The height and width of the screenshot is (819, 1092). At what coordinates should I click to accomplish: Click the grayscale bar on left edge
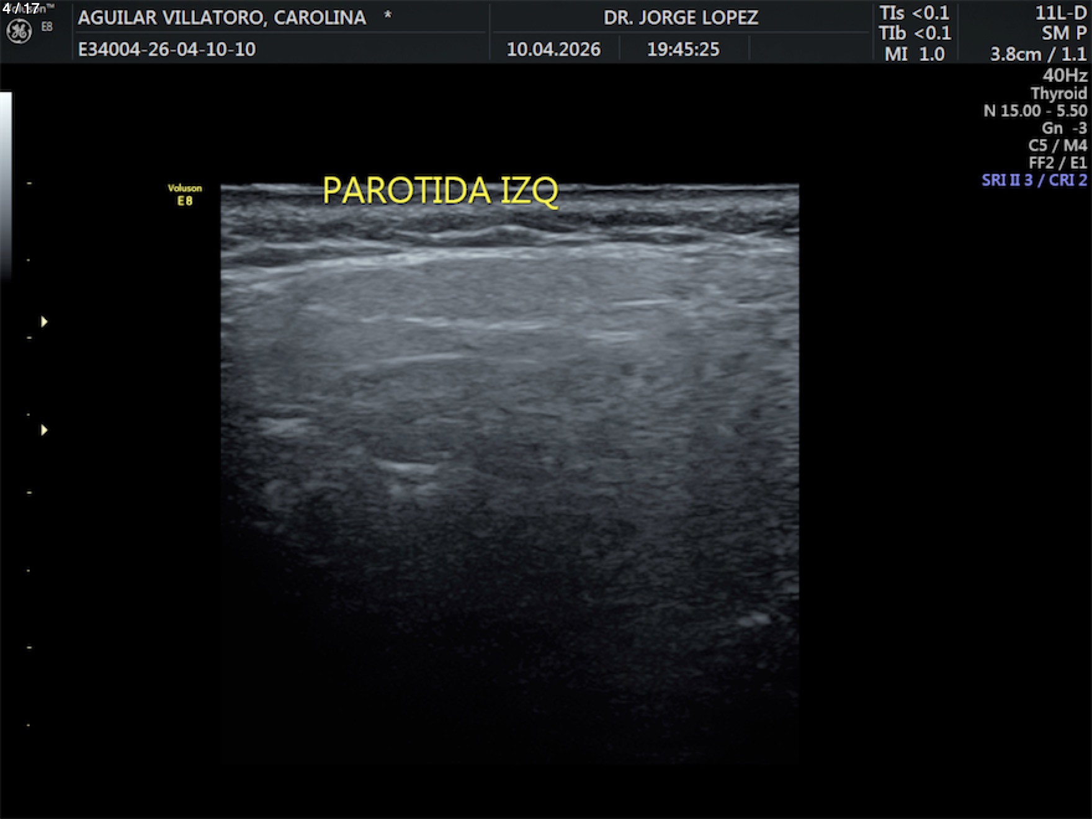(x=6, y=186)
